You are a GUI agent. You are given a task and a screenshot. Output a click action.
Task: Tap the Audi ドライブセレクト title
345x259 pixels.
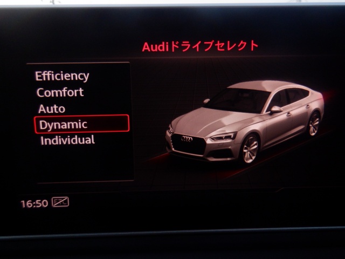click(x=201, y=46)
